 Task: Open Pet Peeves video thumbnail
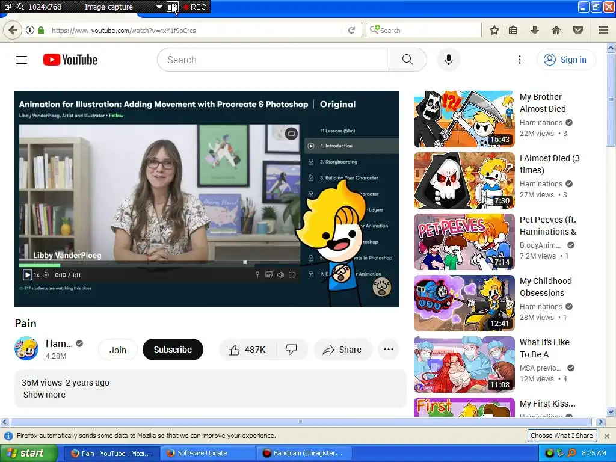464,242
